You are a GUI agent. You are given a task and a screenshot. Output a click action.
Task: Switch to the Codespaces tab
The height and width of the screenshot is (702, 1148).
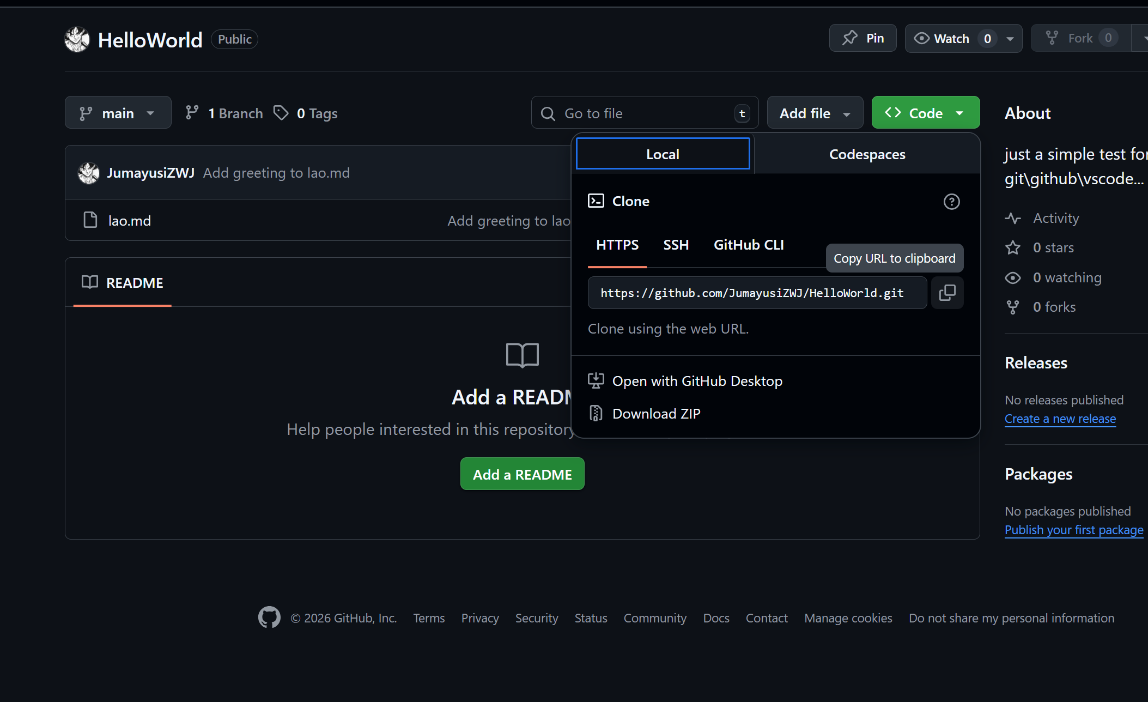tap(867, 154)
